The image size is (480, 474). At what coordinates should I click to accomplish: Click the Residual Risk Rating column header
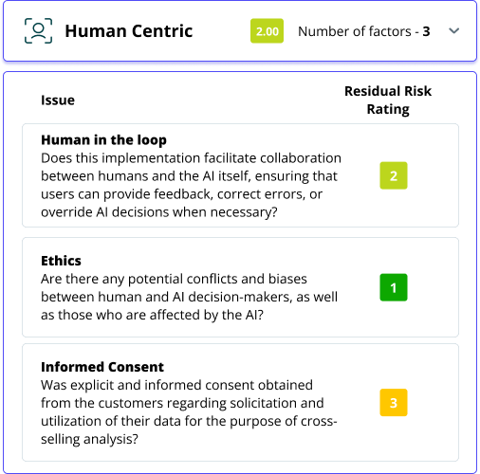[x=388, y=100]
